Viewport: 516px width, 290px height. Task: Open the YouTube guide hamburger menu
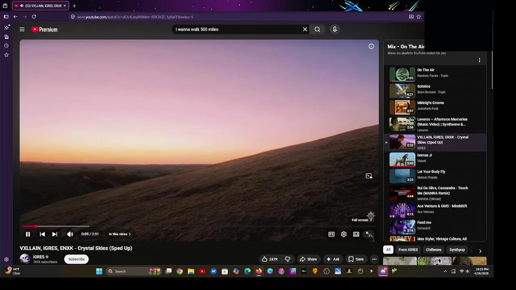pyautogui.click(x=22, y=29)
